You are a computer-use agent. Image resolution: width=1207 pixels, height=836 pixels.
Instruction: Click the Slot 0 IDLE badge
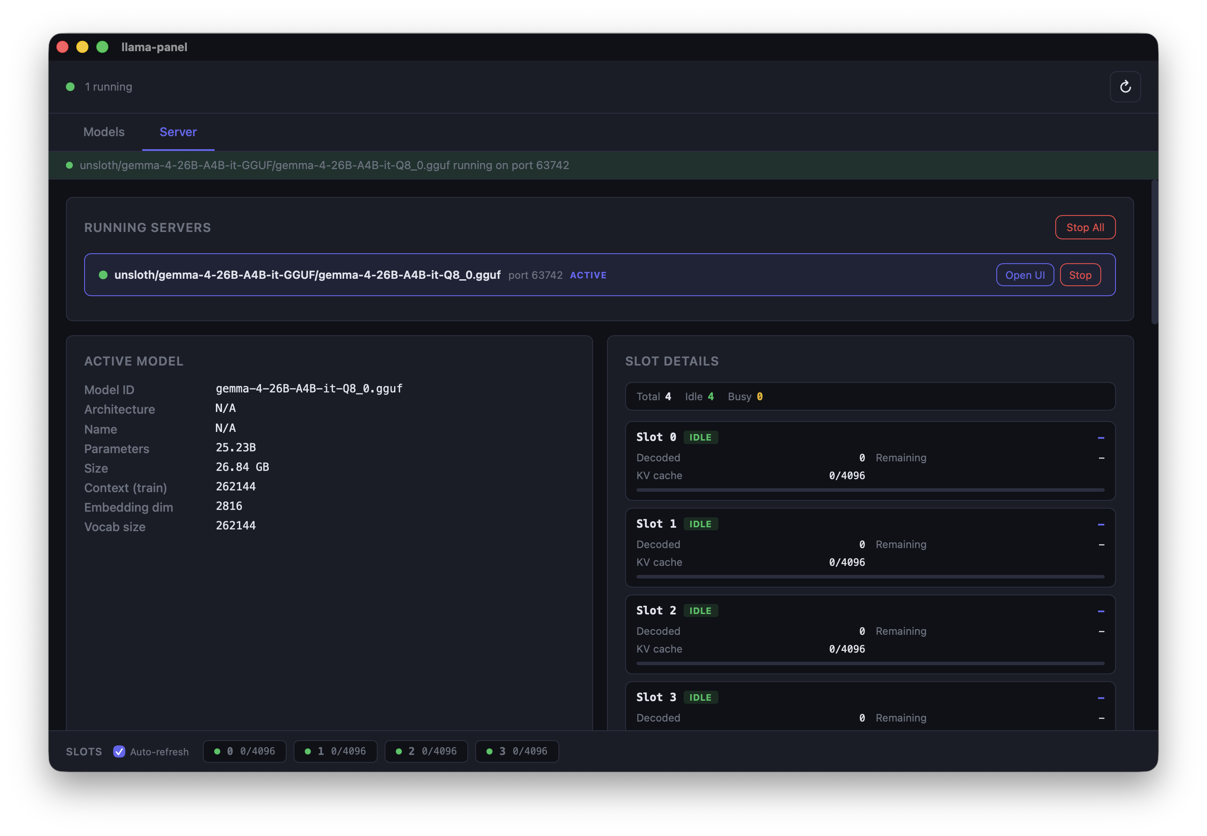click(x=700, y=438)
